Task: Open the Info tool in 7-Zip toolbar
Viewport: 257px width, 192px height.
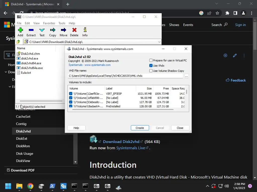Action: tap(85, 32)
